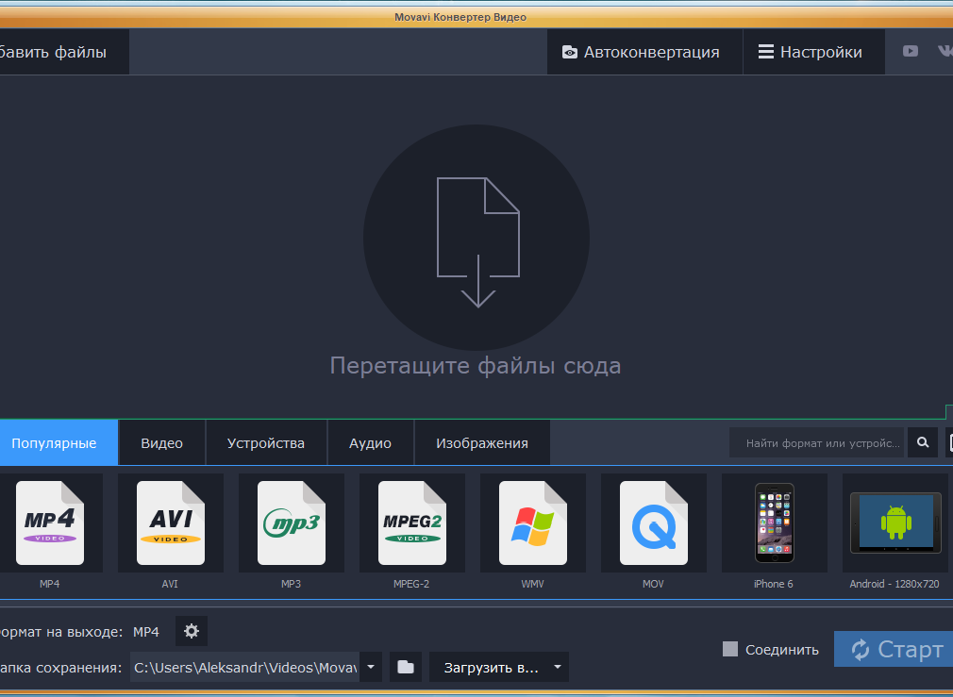Open the Устройства tab
Image resolution: width=953 pixels, height=697 pixels.
[266, 443]
